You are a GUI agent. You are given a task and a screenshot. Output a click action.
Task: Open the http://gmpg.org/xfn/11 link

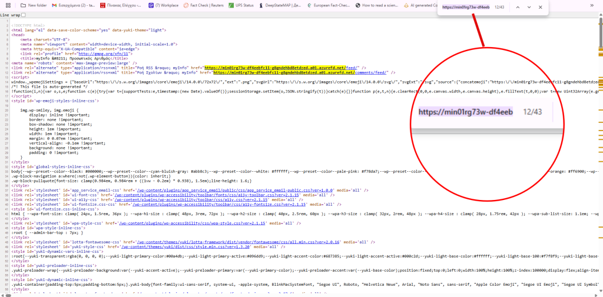point(102,54)
